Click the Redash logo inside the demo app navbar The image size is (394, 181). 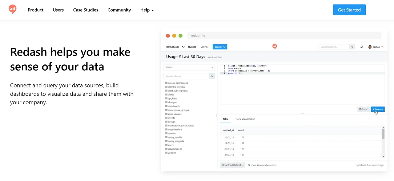click(275, 47)
